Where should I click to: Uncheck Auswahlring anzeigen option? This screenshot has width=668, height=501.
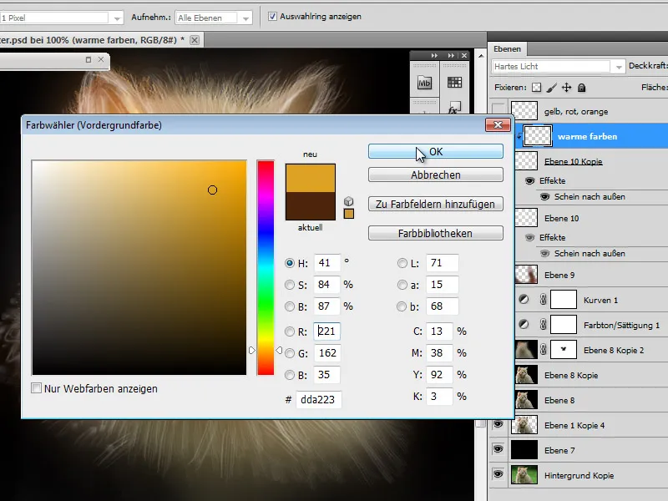pyautogui.click(x=271, y=14)
